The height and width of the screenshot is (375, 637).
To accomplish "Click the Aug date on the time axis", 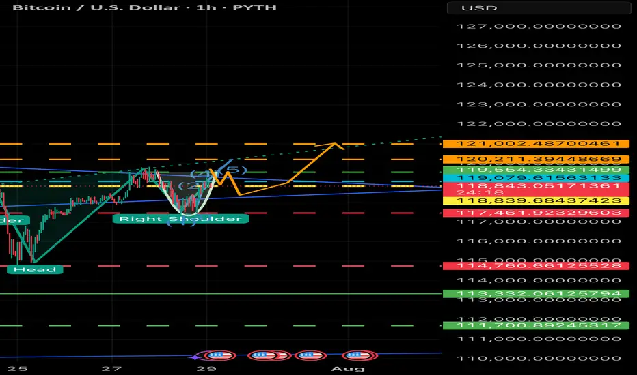I will (348, 368).
